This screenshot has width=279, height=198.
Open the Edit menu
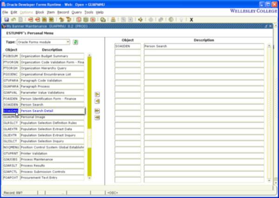click(x=13, y=12)
